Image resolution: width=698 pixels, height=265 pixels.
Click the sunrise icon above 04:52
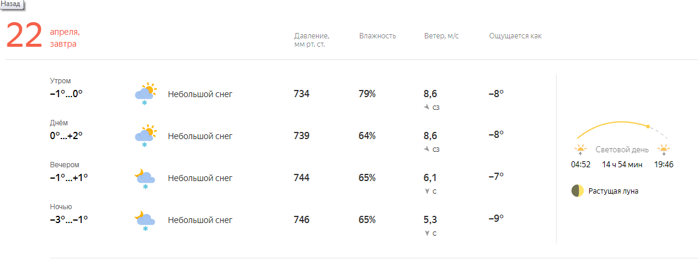coord(580,149)
